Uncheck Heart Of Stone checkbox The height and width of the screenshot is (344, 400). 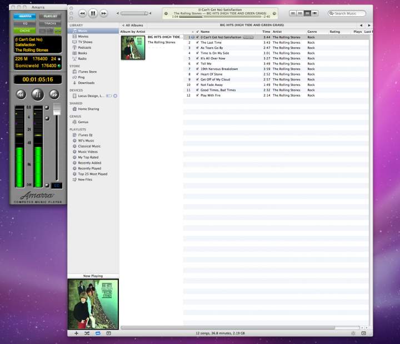197,74
